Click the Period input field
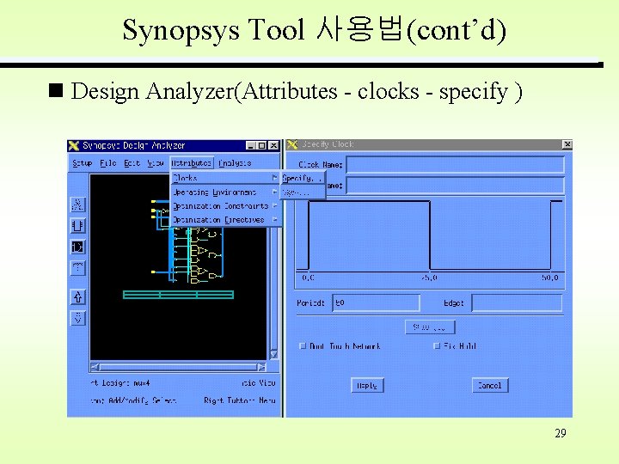 [377, 303]
